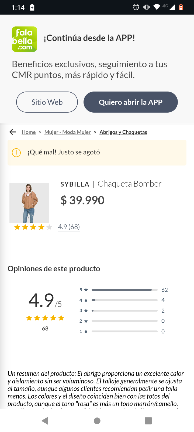Click the Sitio Web button
This screenshot has width=194, height=432.
click(x=47, y=102)
